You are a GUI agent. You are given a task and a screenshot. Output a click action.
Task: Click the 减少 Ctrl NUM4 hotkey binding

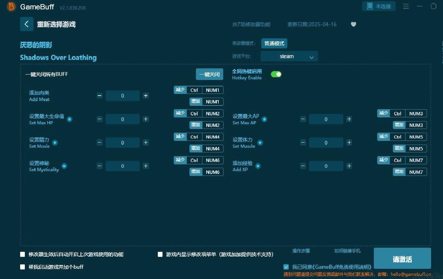click(x=199, y=137)
